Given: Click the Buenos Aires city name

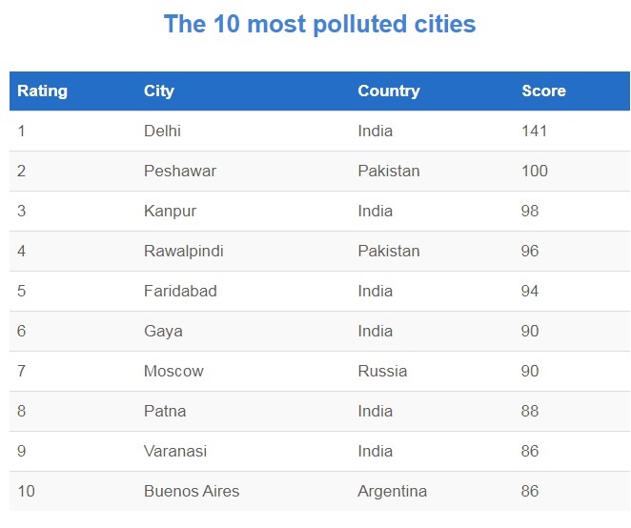Looking at the screenshot, I should click(192, 492).
